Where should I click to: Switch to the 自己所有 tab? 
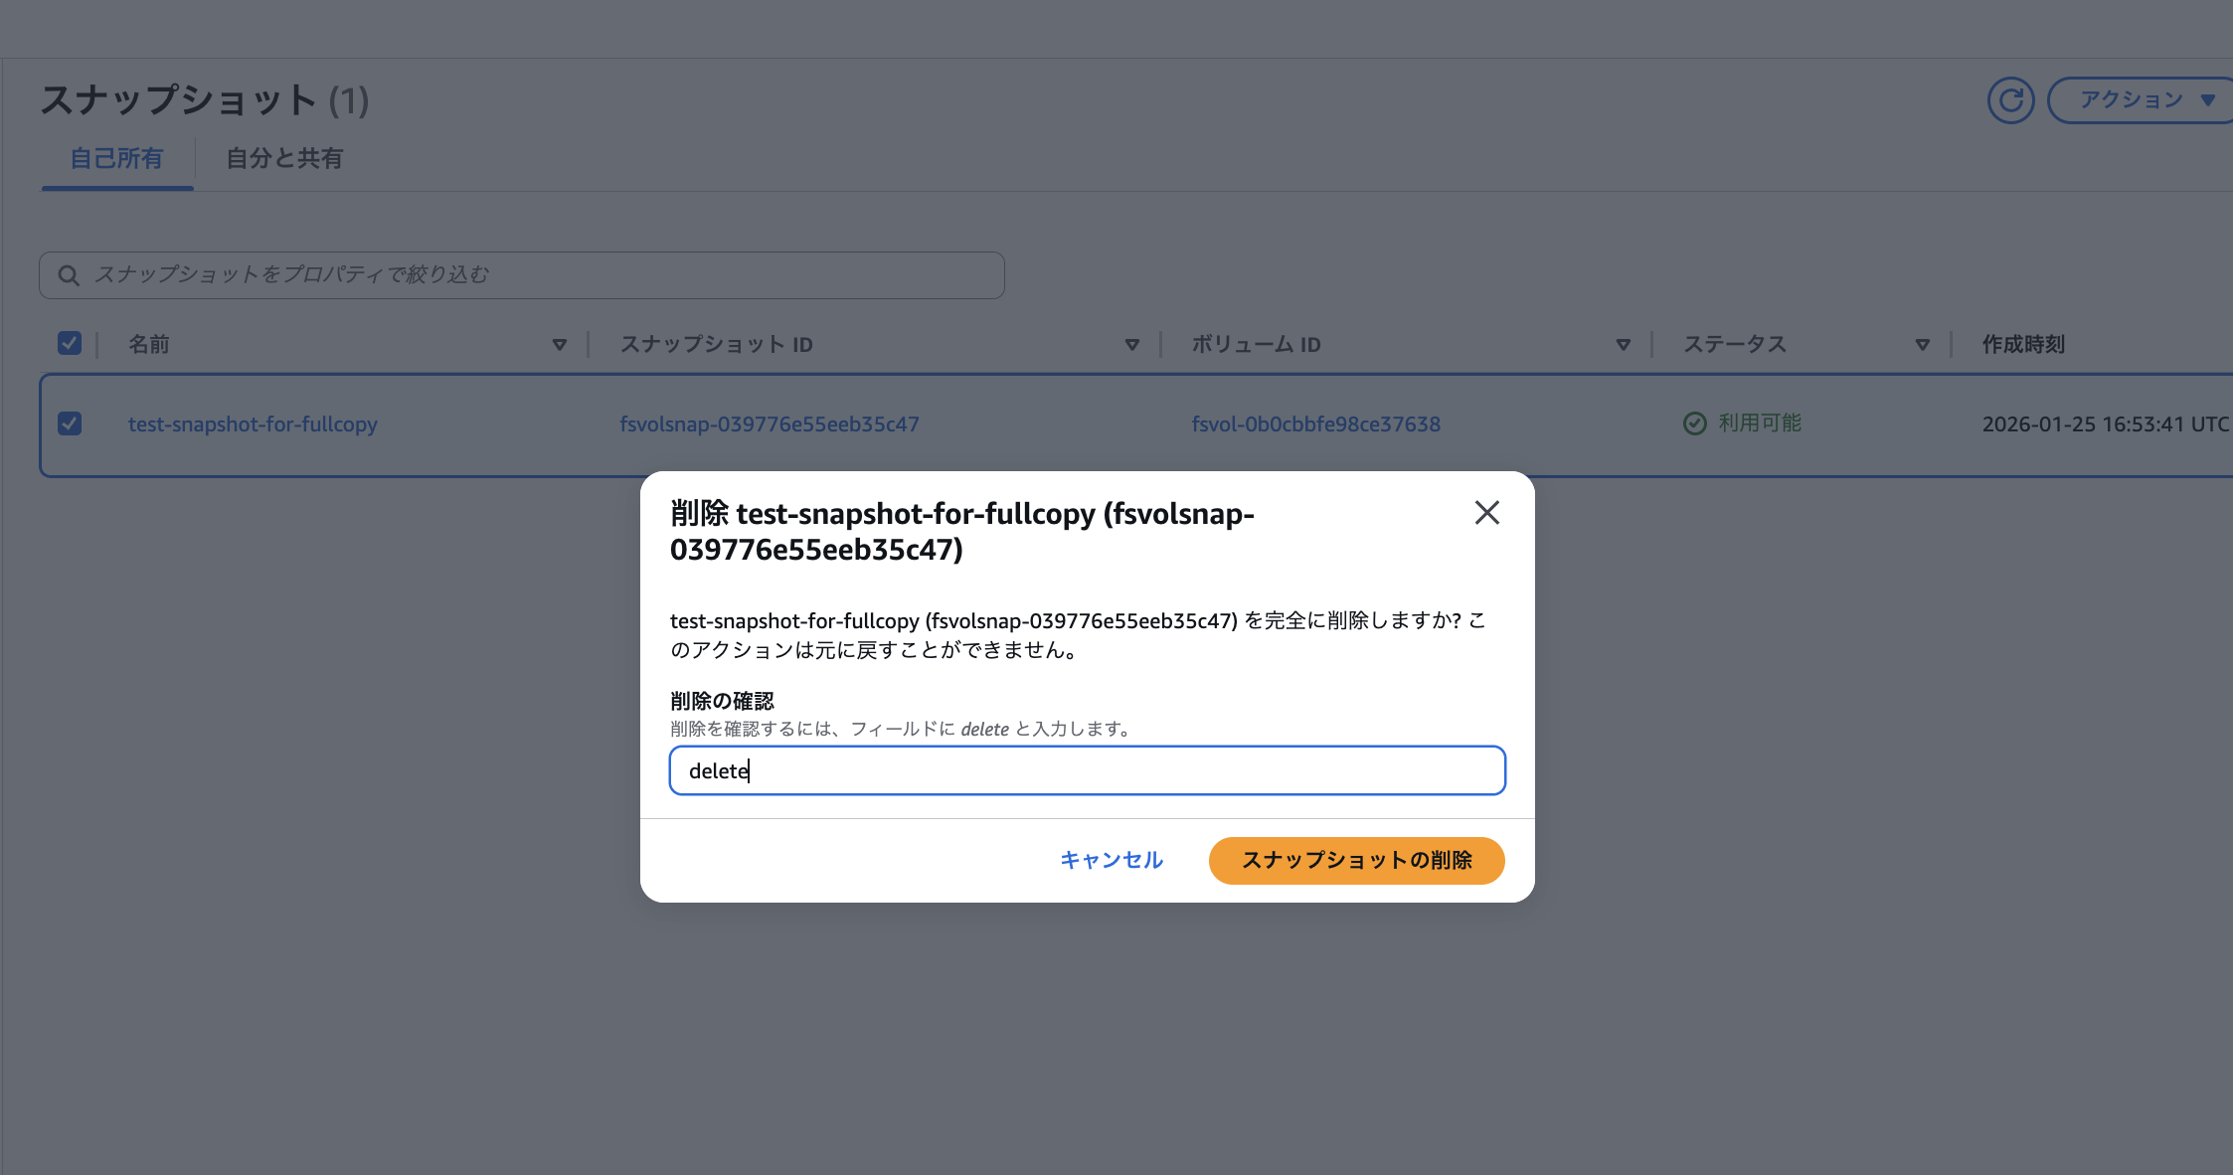pos(116,159)
